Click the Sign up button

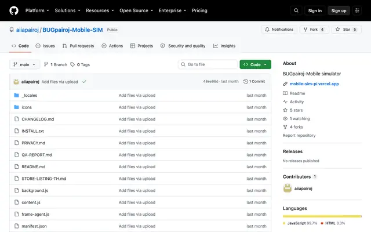point(339,10)
